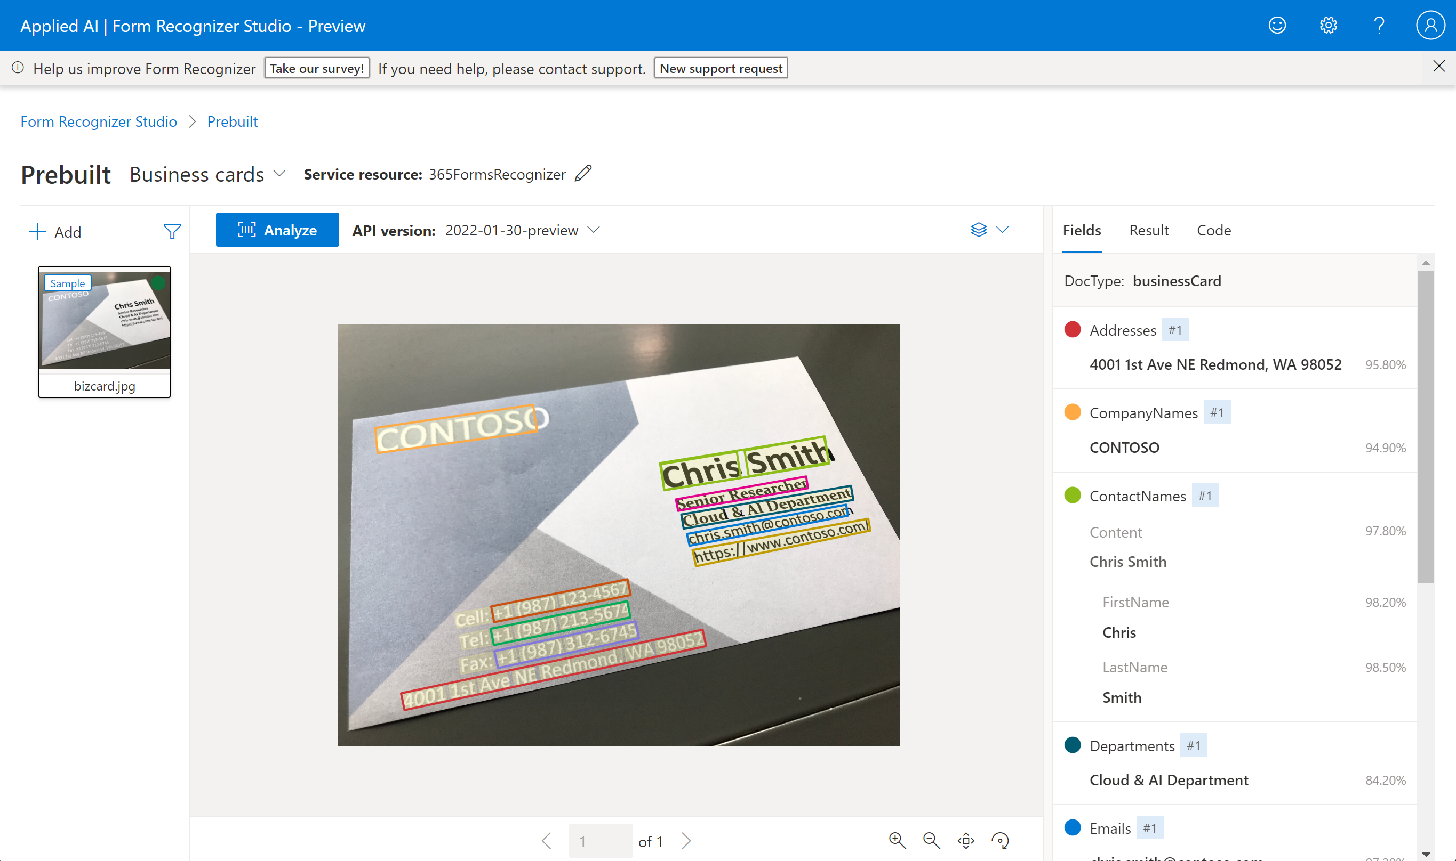Viewport: 1456px width, 861px height.
Task: Click 95.80% confidence for Addresses
Action: 1385,365
